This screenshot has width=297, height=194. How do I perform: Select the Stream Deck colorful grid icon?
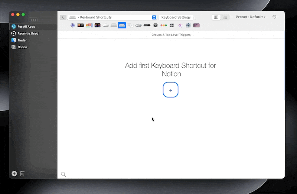(x=97, y=25)
